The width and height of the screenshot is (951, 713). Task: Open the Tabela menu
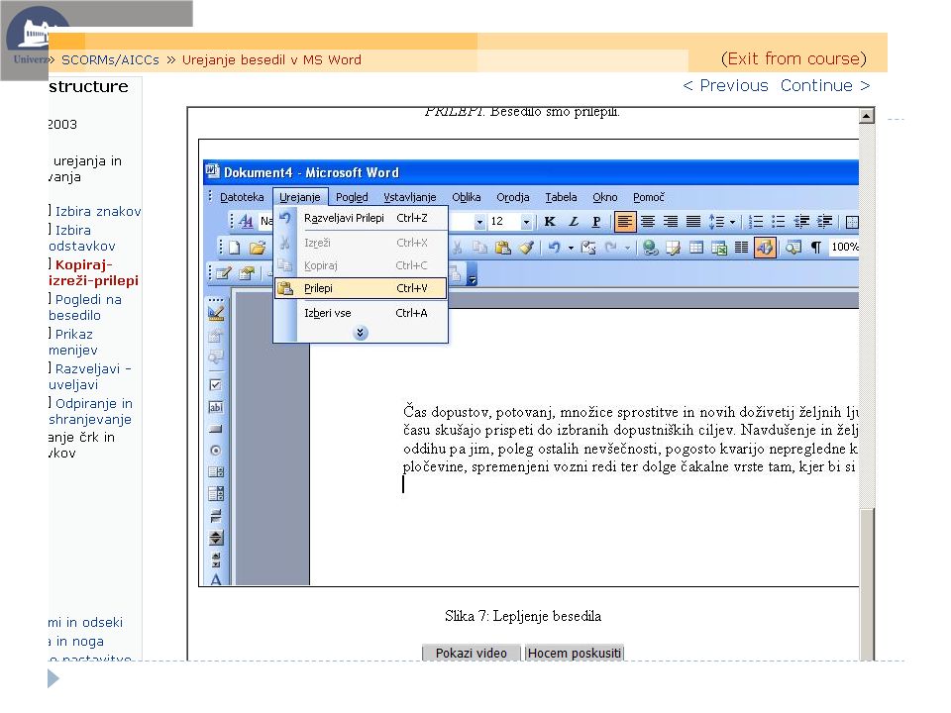tap(561, 197)
